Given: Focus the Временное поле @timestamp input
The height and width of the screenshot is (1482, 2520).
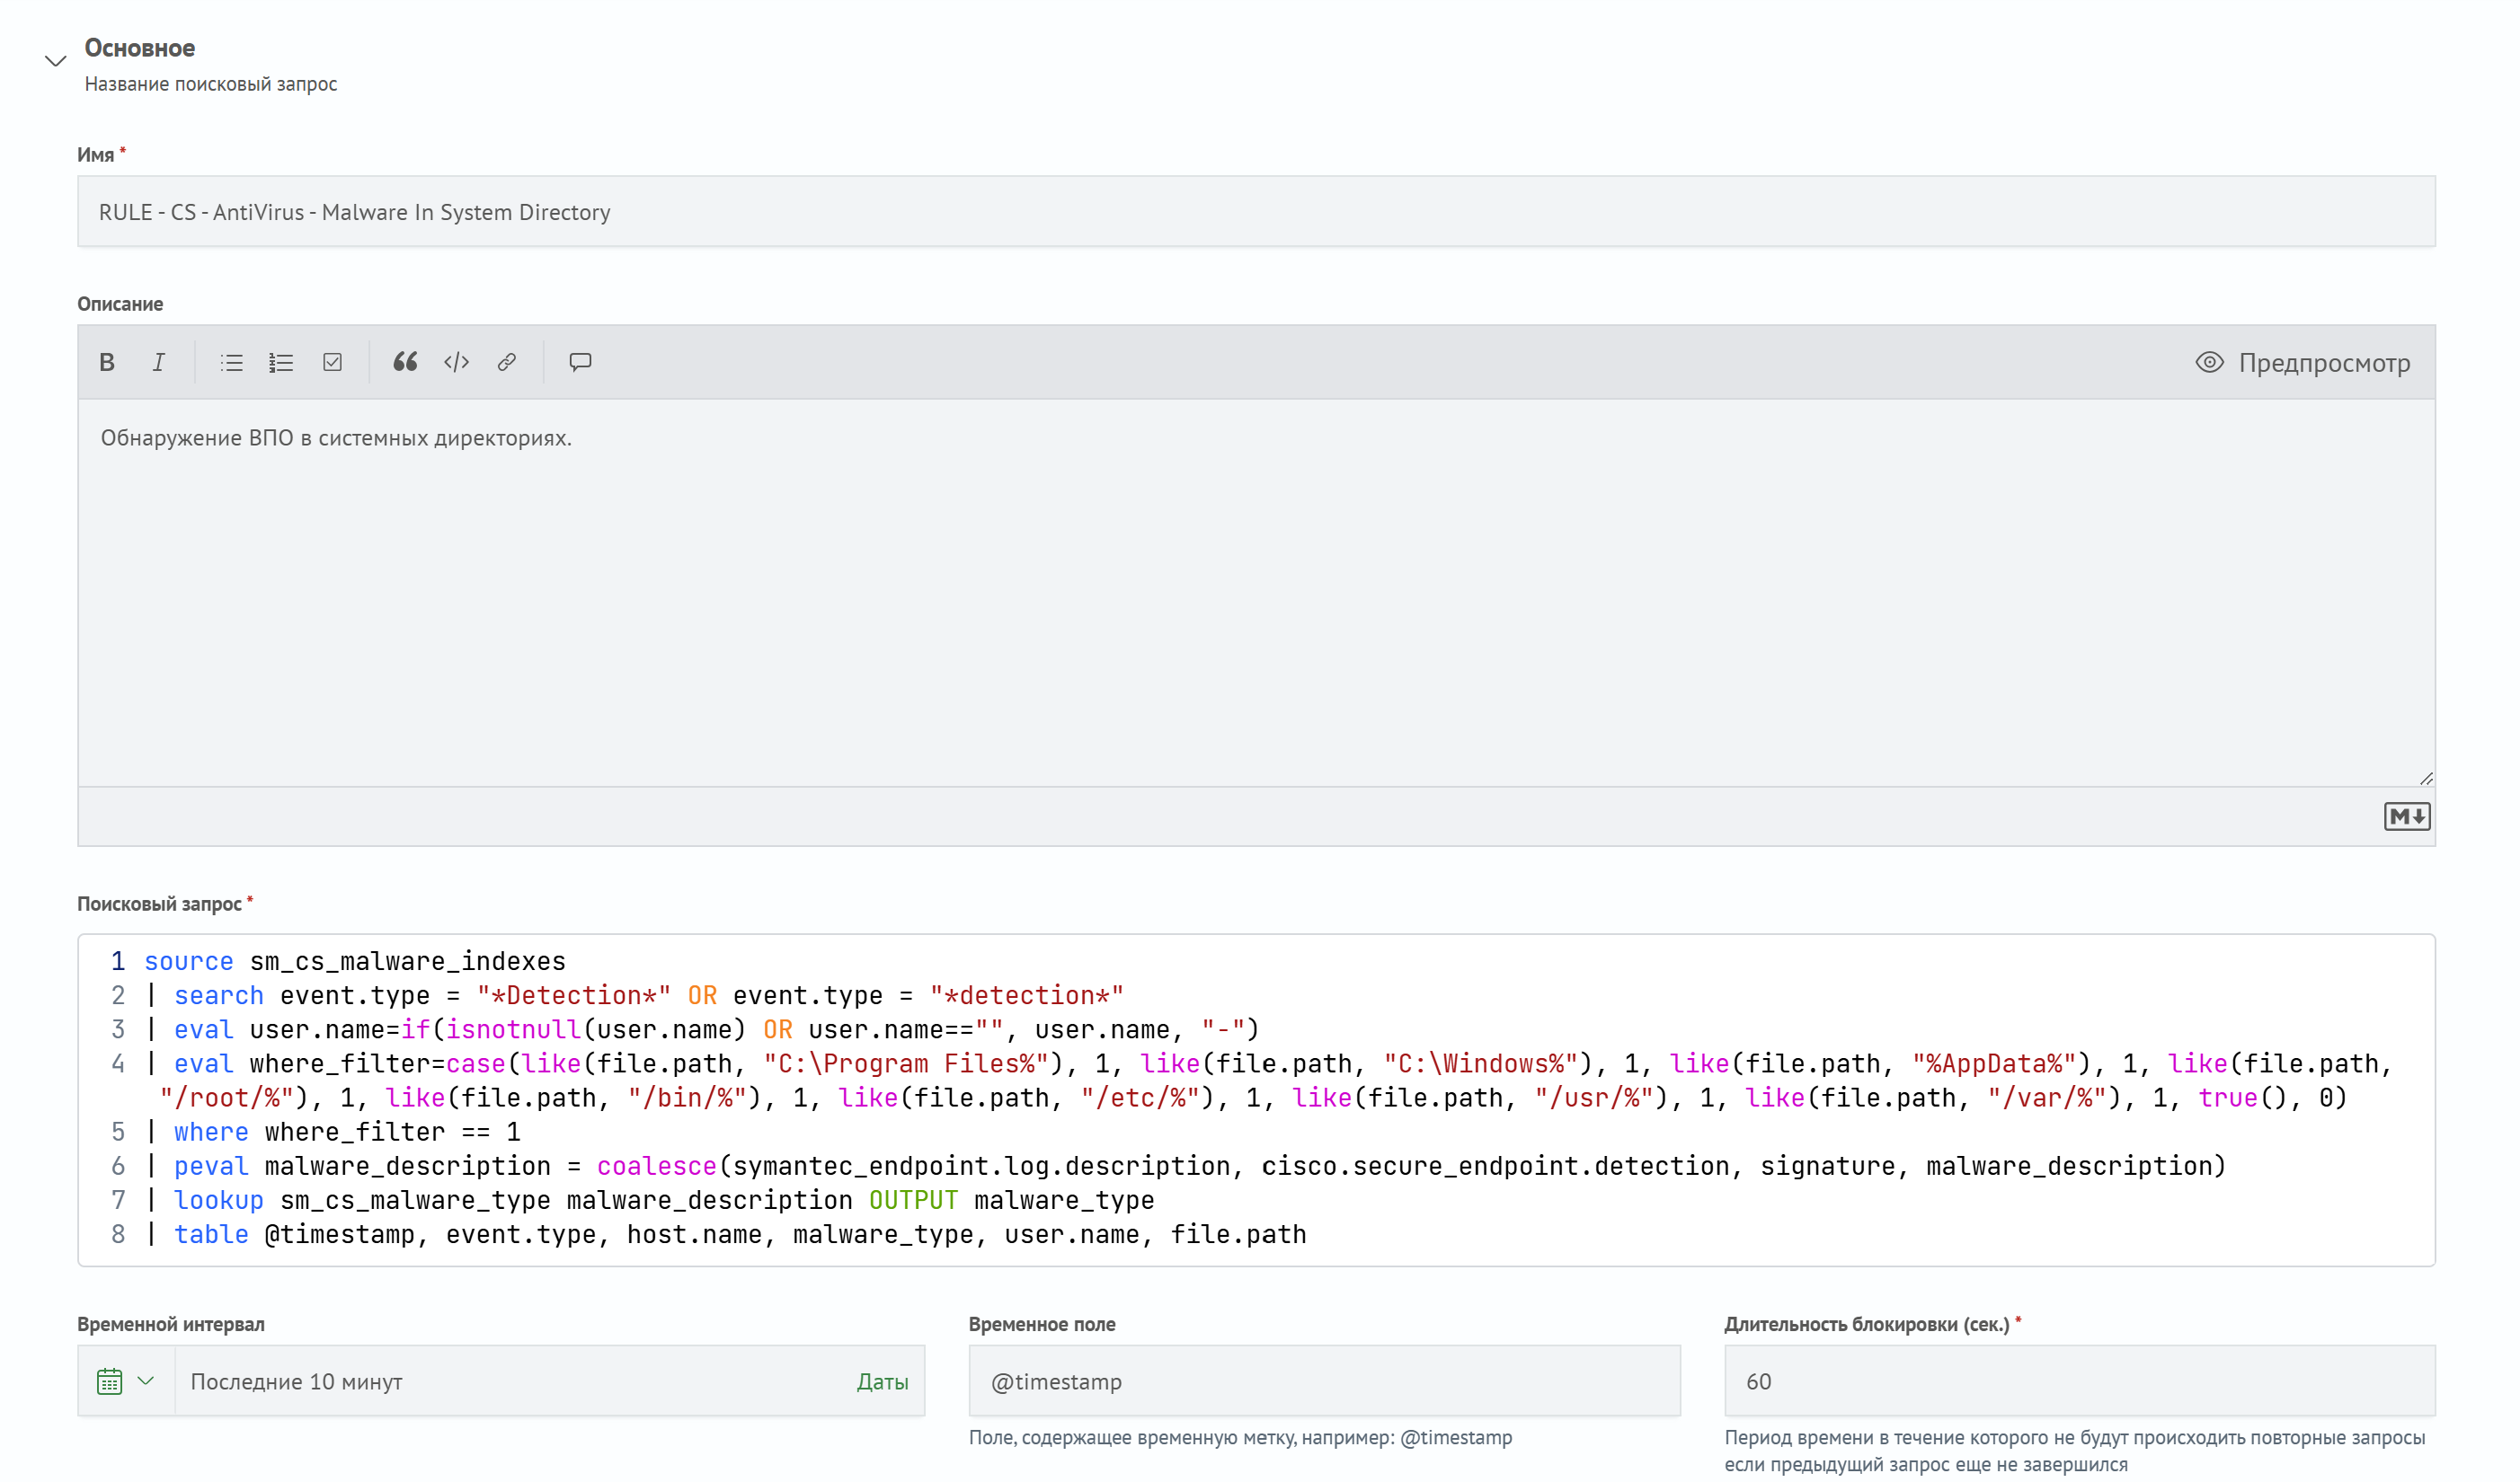Looking at the screenshot, I should (1324, 1381).
